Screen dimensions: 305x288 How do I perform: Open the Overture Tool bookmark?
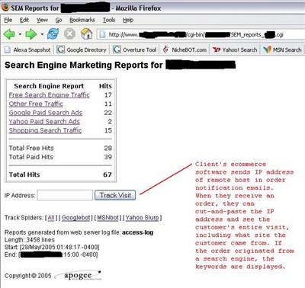click(135, 50)
